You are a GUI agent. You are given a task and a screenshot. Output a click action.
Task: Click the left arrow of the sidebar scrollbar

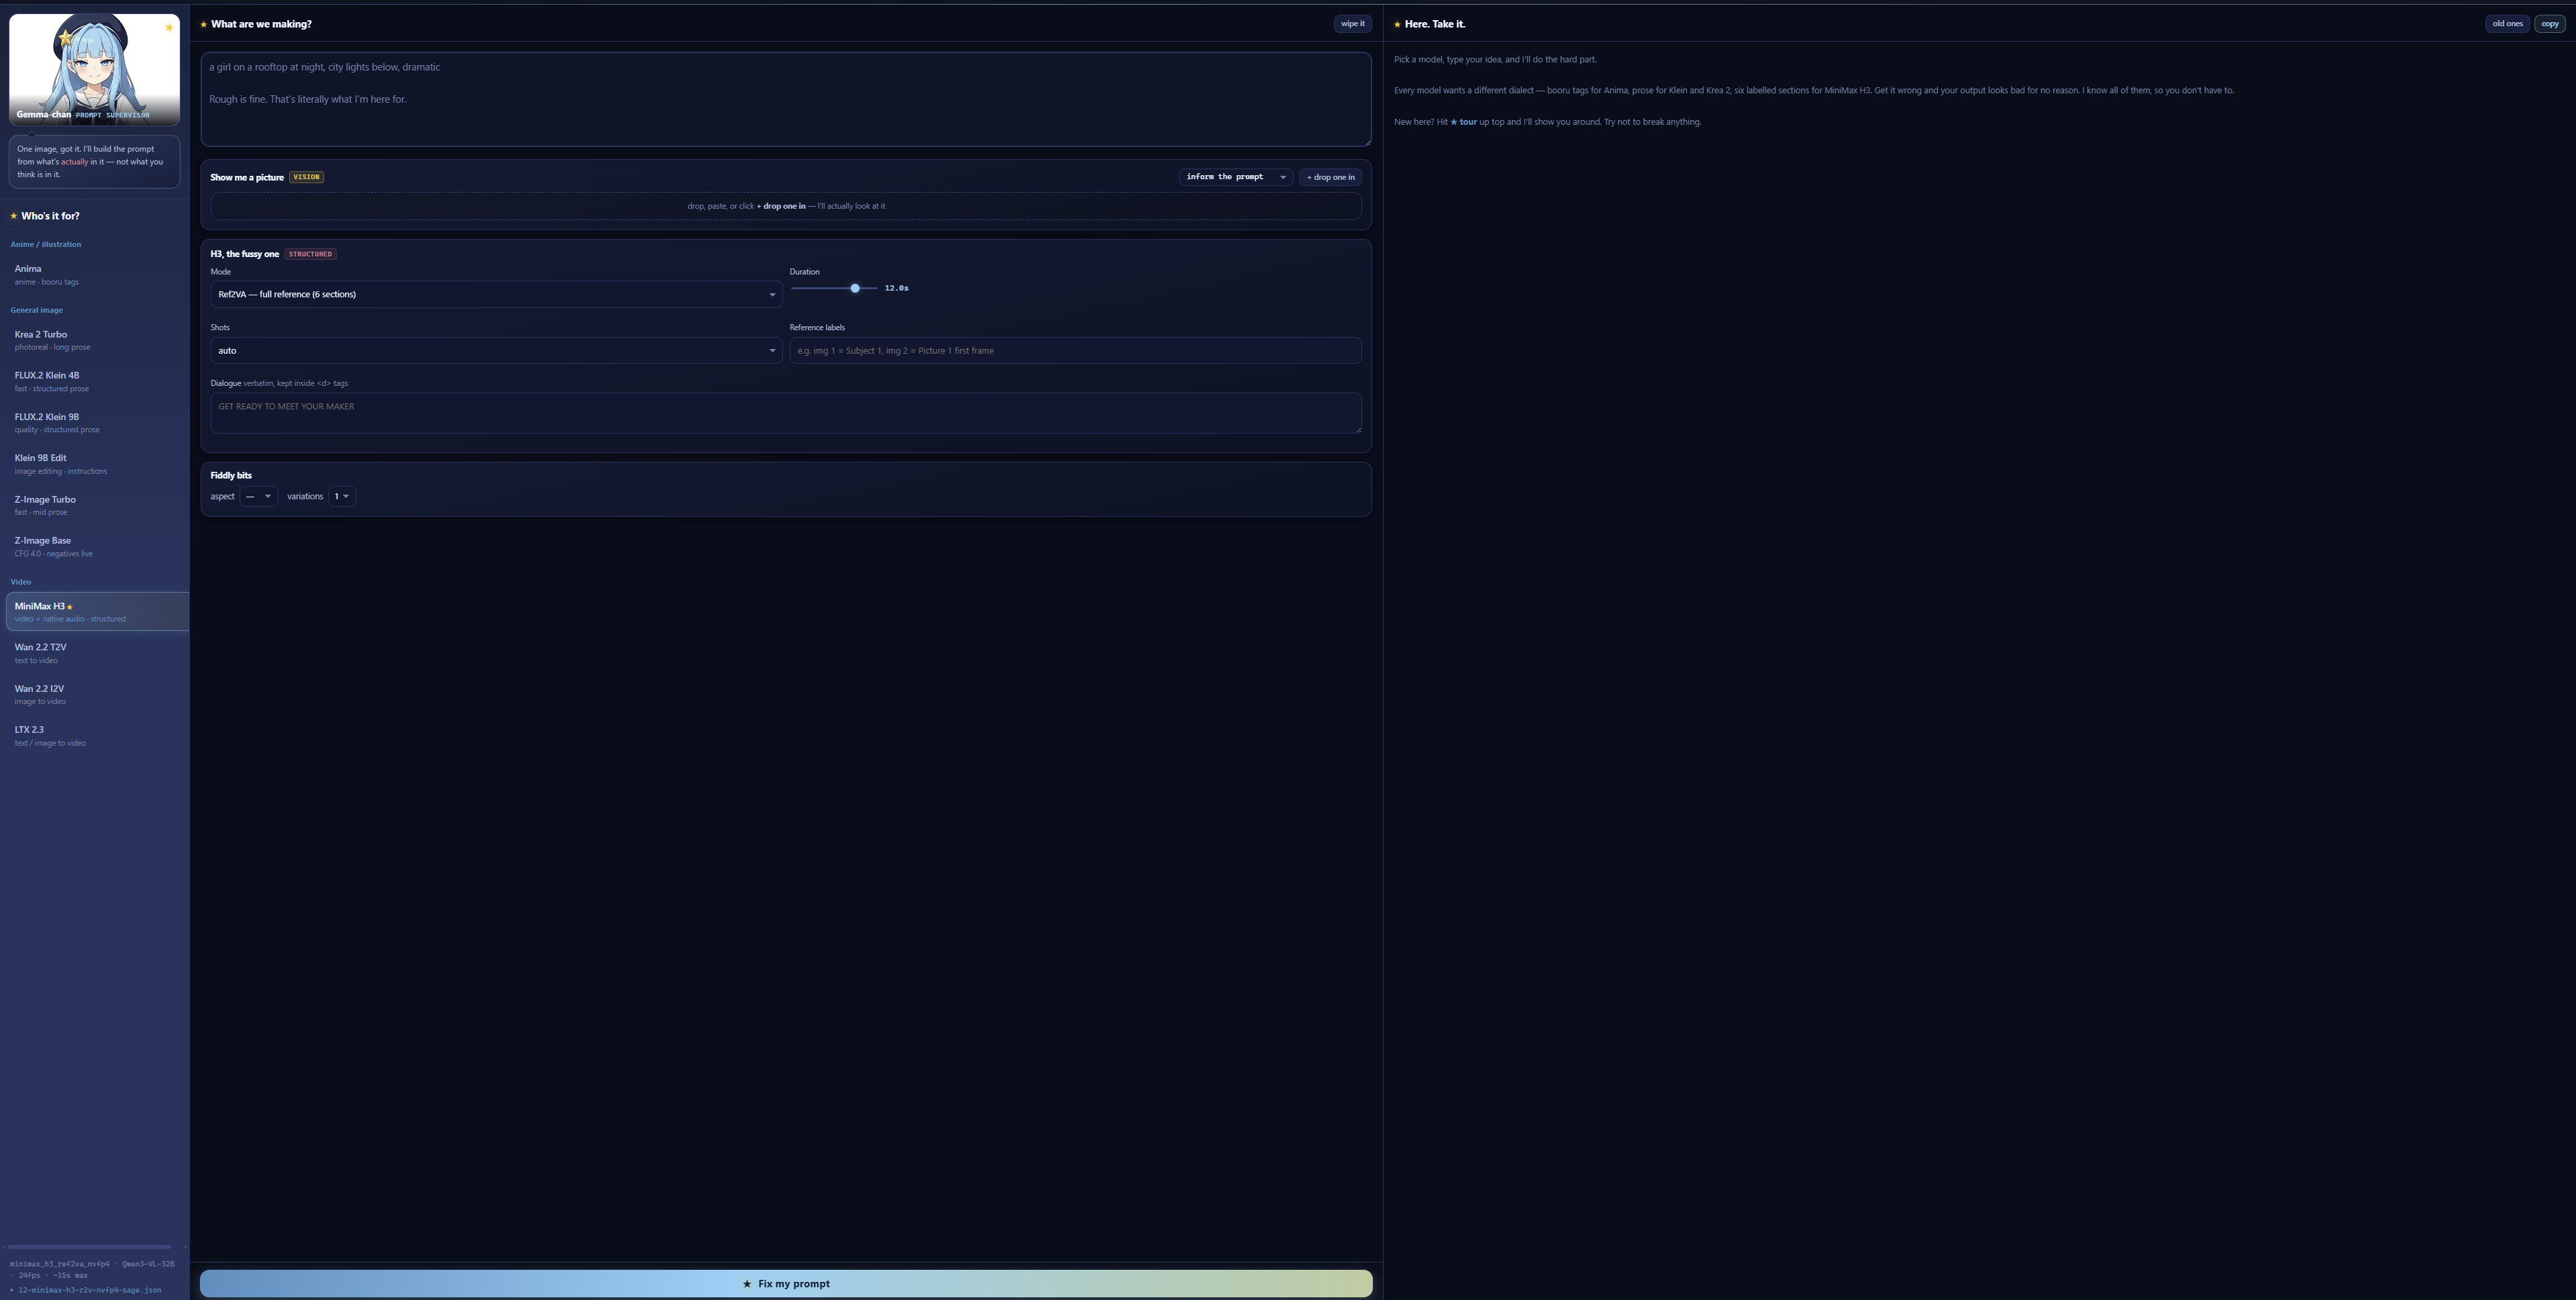click(4, 1247)
